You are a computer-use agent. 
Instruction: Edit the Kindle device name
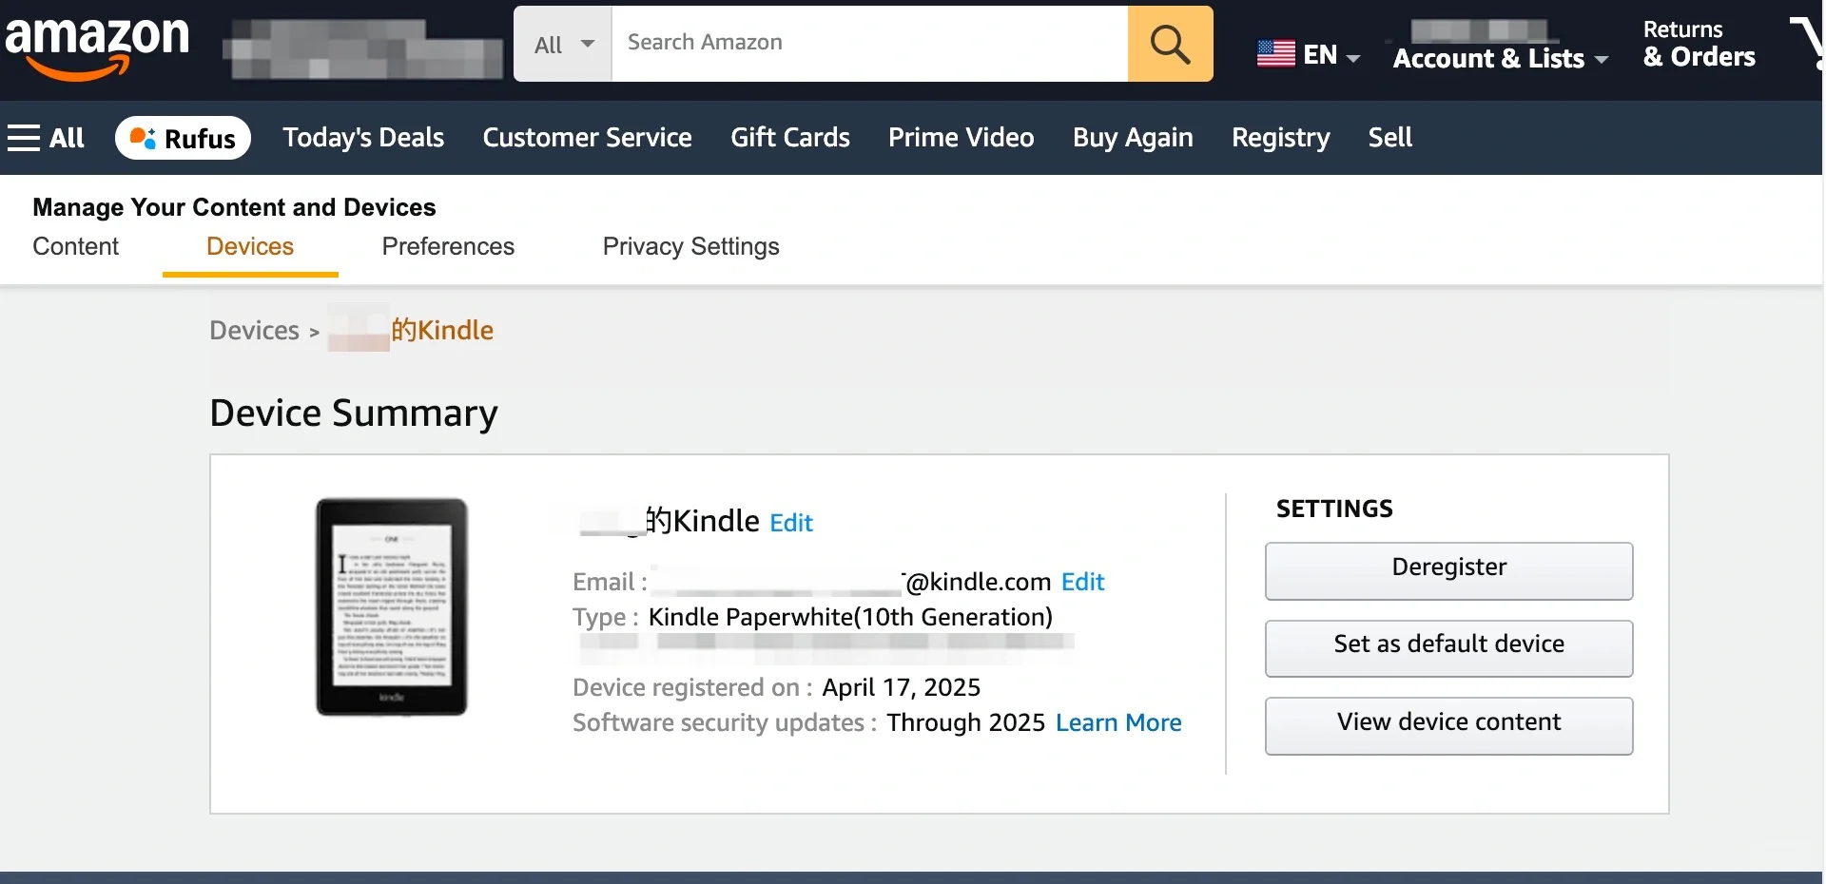click(x=791, y=523)
